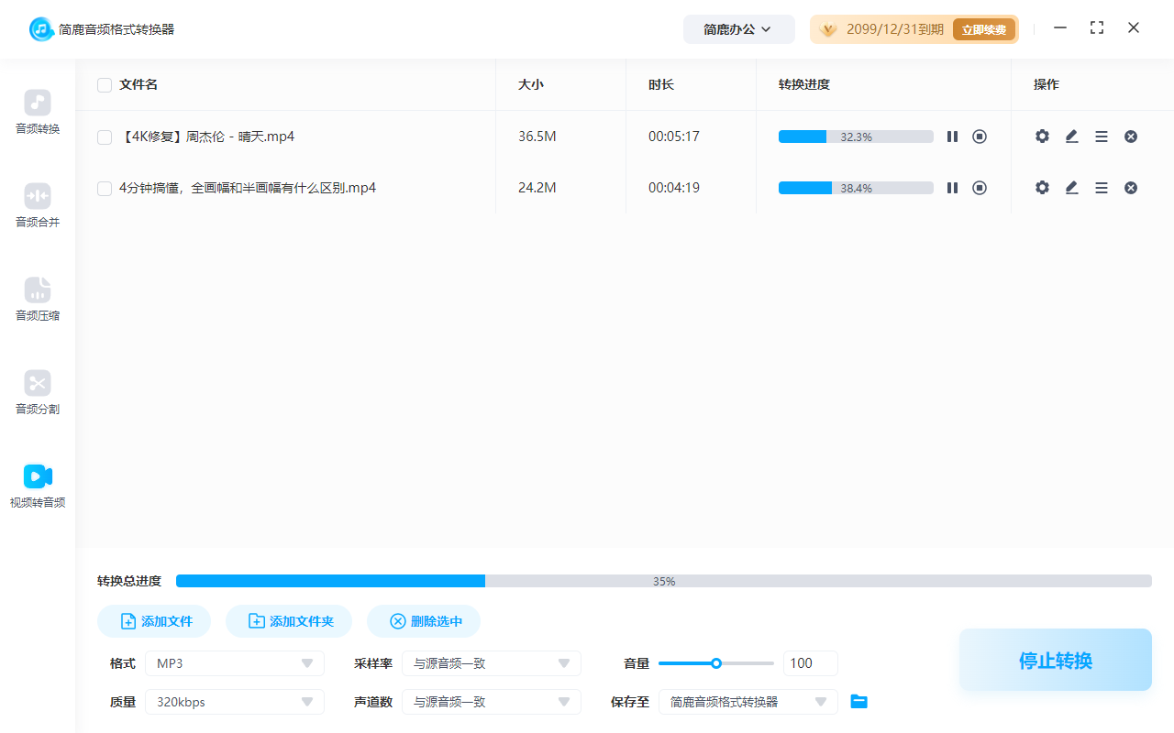Viewport: 1174px width, 733px height.
Task: Select 视频转音频 in the sidebar
Action: click(x=37, y=486)
